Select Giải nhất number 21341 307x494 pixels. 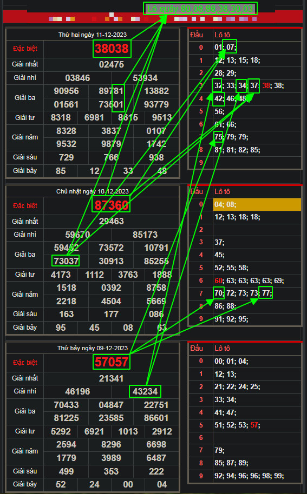112,378
